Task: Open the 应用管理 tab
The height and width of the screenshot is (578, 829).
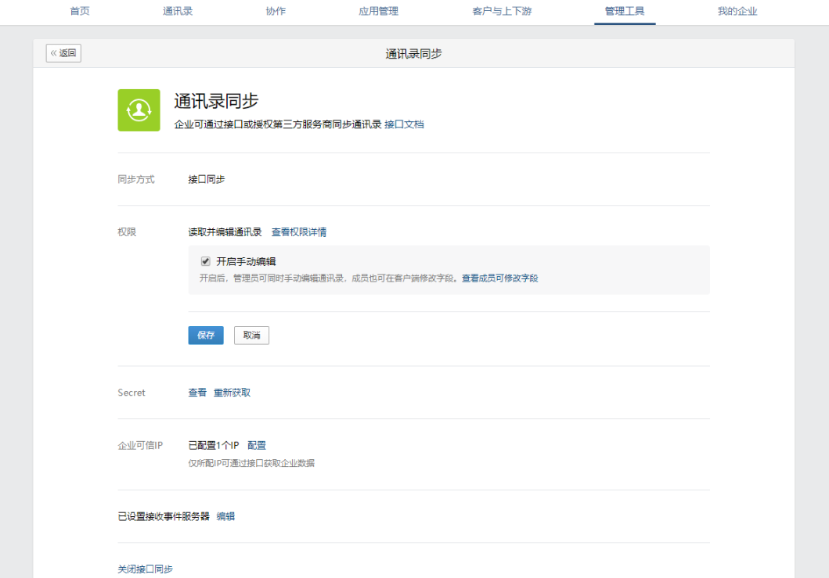Action: (379, 12)
